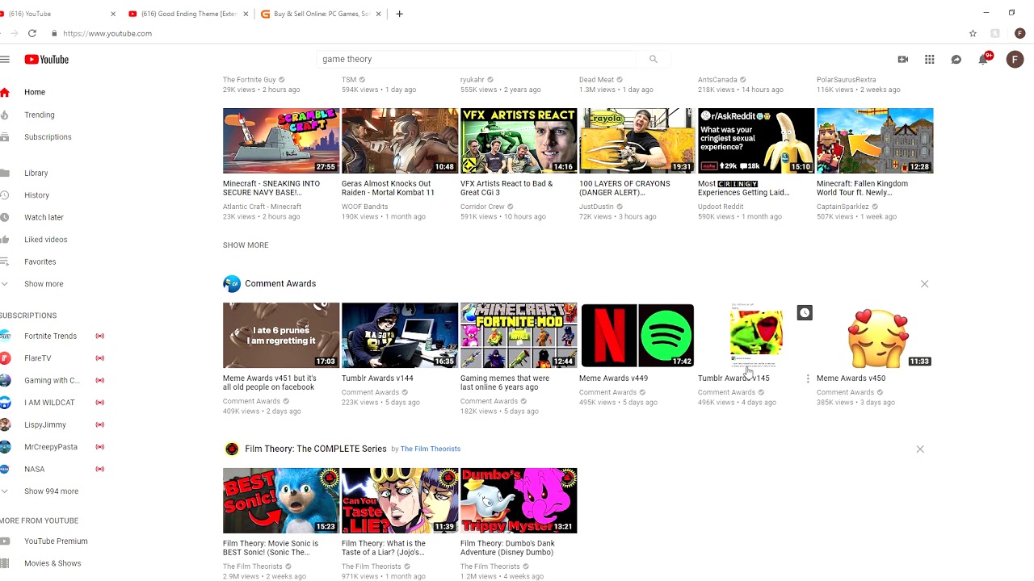
Task: Open VFX Artists React thumbnail
Action: 519,140
